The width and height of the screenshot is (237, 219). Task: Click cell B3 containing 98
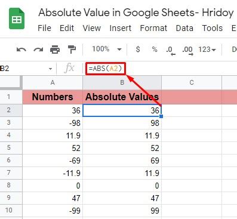[x=122, y=123]
